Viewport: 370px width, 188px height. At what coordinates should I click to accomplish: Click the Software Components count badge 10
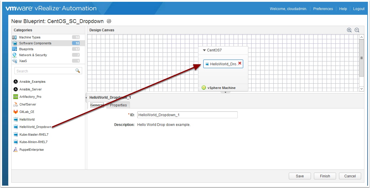(76, 43)
